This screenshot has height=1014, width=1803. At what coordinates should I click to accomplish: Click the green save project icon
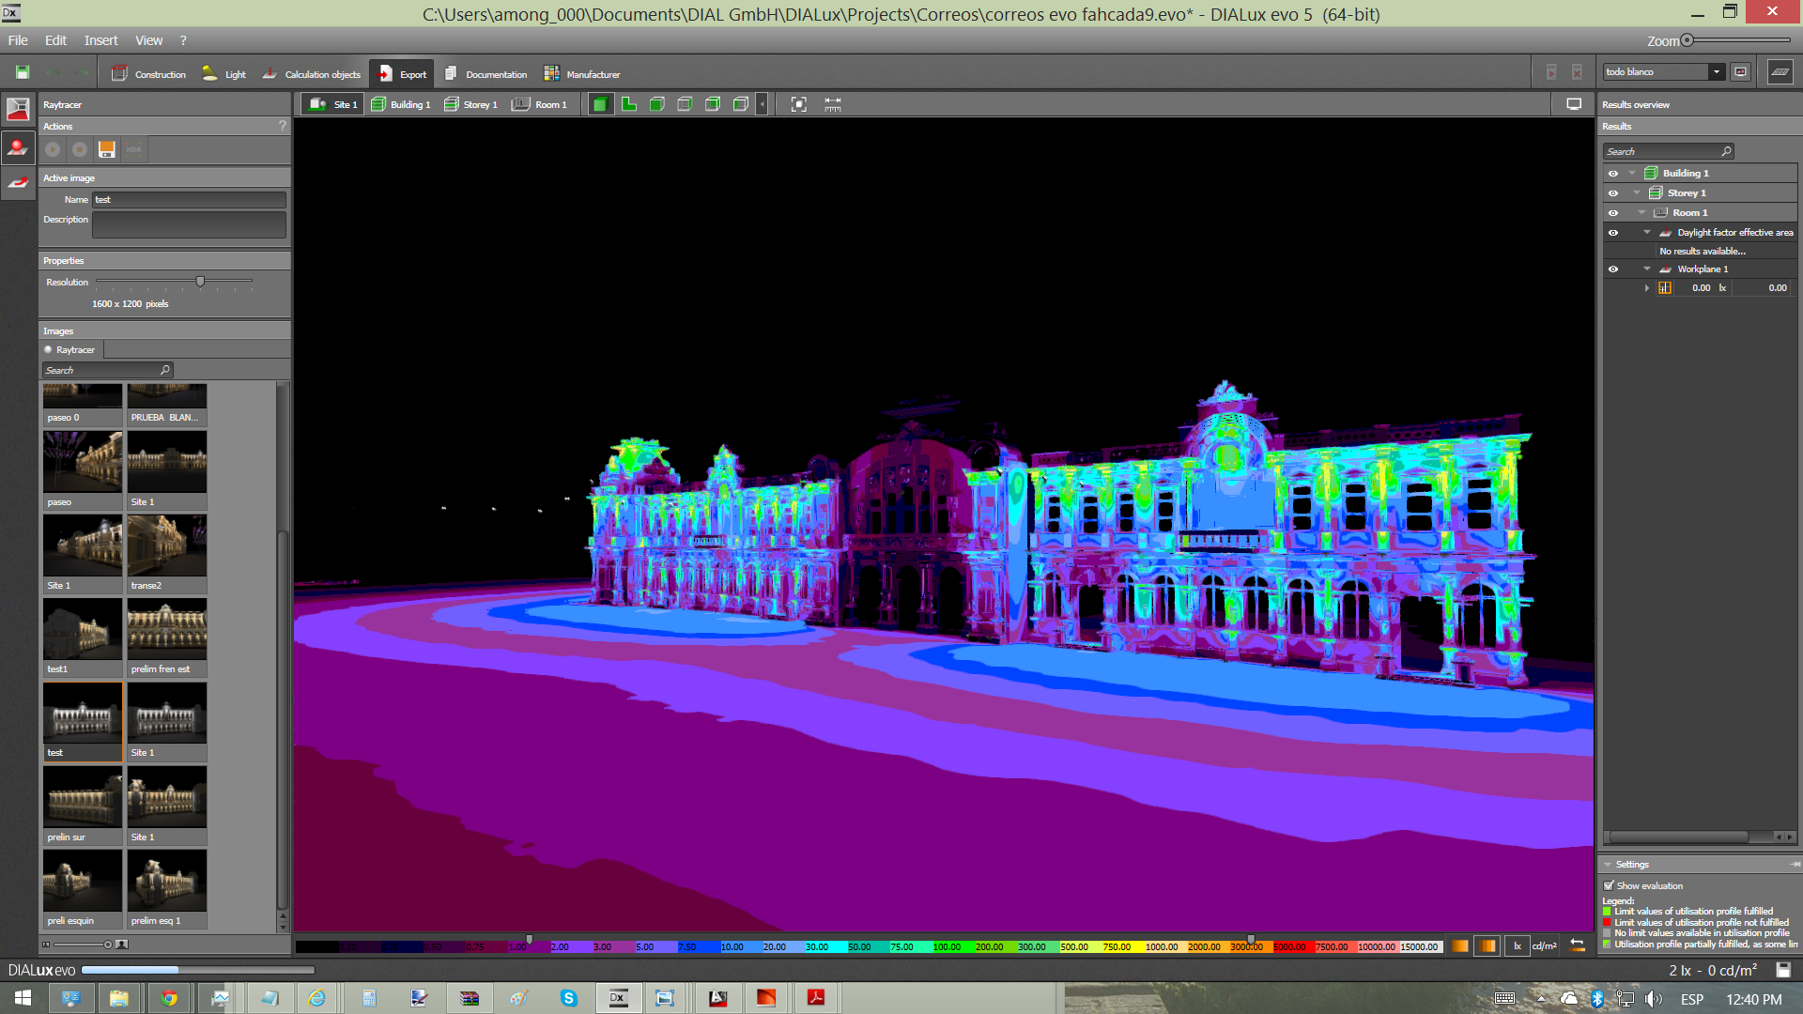coord(23,72)
